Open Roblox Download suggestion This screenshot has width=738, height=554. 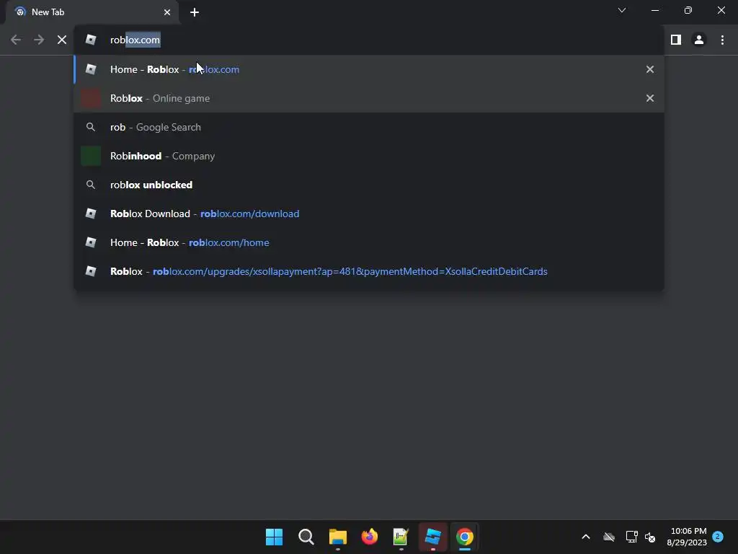(x=369, y=214)
